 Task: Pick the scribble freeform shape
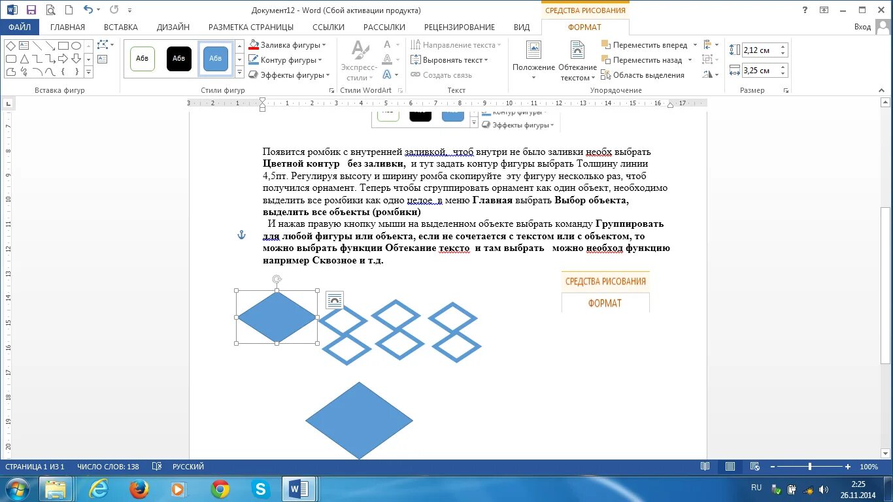pos(24,72)
